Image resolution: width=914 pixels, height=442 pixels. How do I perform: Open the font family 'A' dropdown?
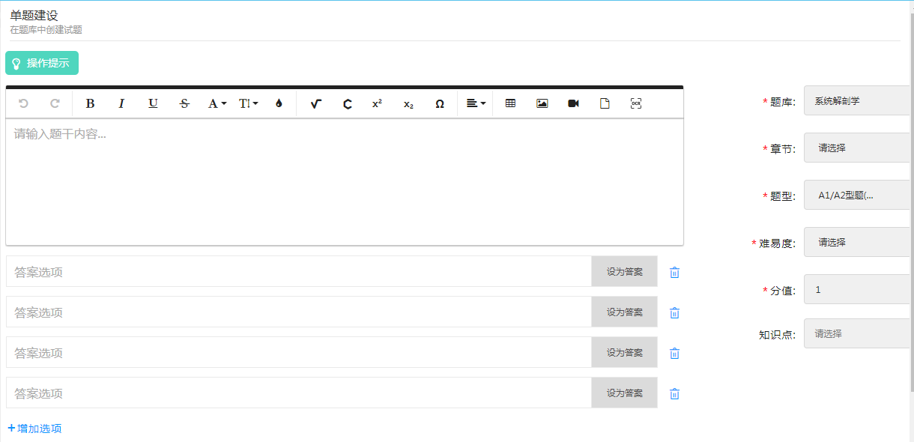[217, 104]
